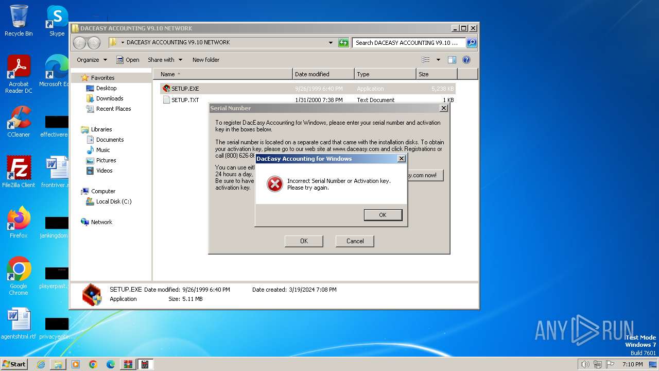Open the Organize menu
The height and width of the screenshot is (371, 659).
pos(92,60)
